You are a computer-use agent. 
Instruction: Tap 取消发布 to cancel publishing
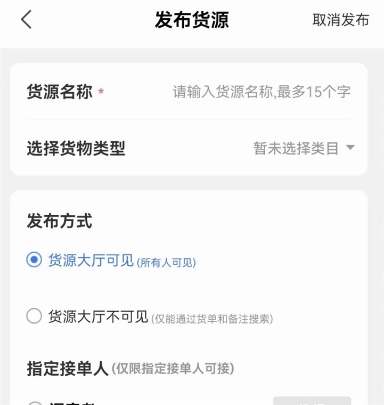(x=340, y=20)
